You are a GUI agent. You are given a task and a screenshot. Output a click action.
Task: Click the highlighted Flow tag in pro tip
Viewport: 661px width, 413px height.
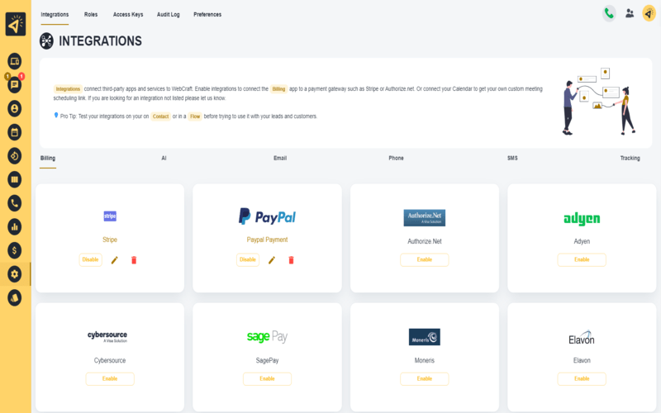pyautogui.click(x=195, y=116)
